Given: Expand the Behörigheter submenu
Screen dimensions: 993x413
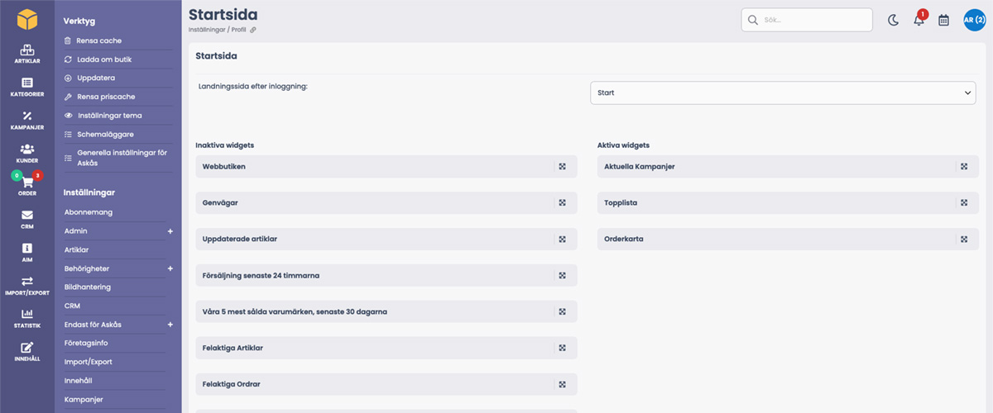Looking at the screenshot, I should pos(170,268).
